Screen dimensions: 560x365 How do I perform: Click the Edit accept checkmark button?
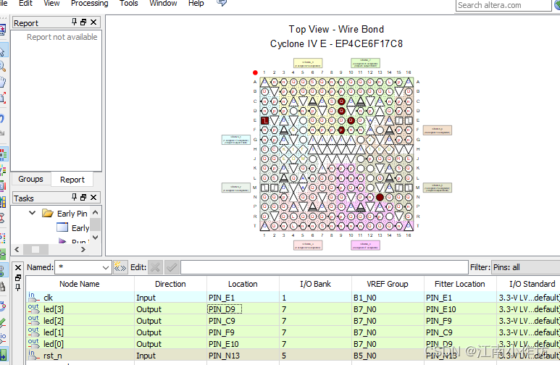click(x=172, y=267)
